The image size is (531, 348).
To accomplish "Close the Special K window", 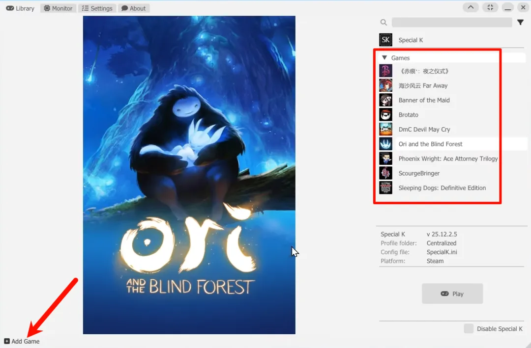I will tap(523, 7).
